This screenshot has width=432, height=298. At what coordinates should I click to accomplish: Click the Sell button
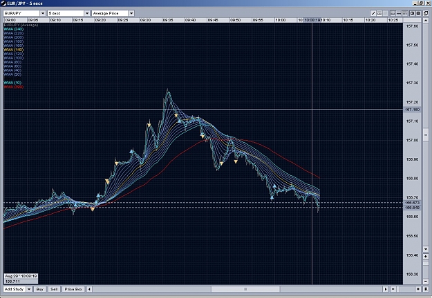coord(54,289)
